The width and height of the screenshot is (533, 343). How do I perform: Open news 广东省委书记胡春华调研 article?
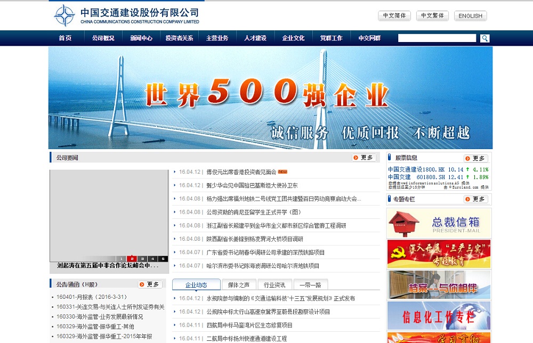click(265, 252)
